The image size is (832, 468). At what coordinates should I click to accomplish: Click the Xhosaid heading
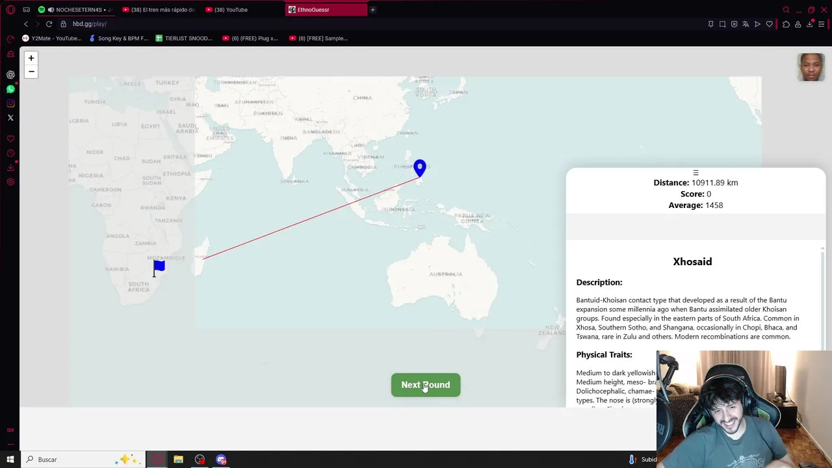pos(692,261)
